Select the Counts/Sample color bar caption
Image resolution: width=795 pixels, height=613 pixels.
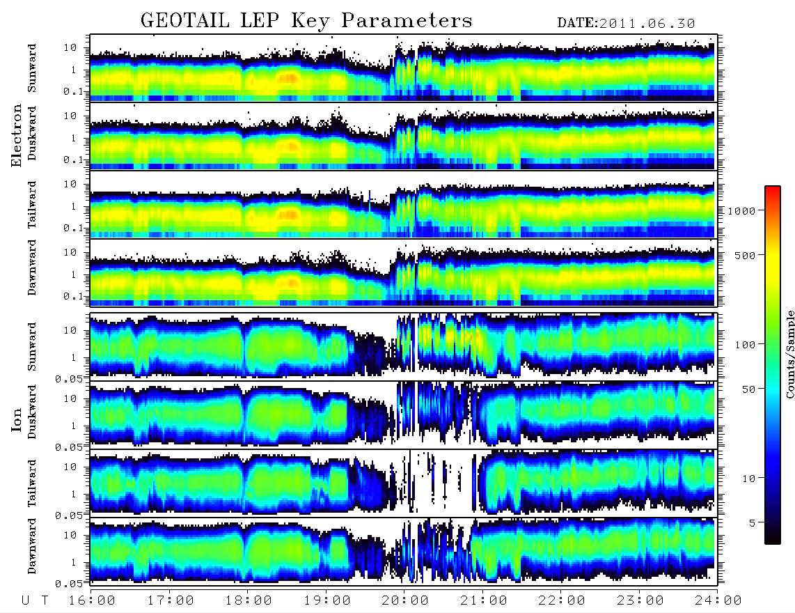789,354
